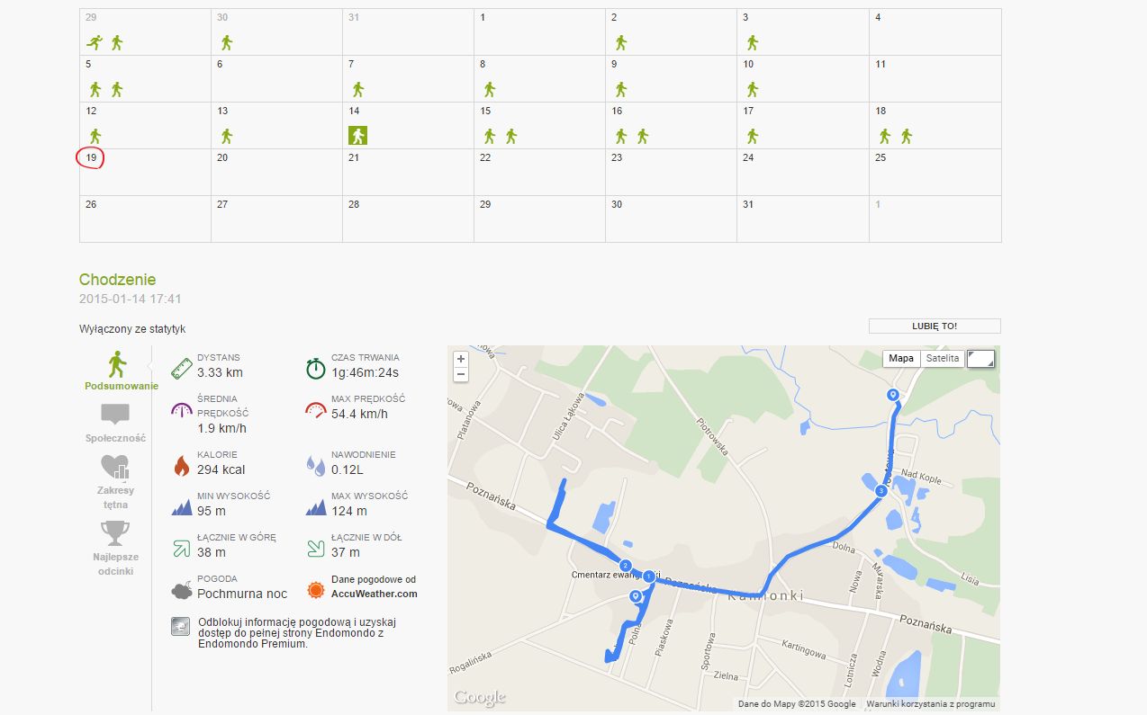The width and height of the screenshot is (1147, 715).
Task: Click the circled calendar day 19
Action: point(91,158)
